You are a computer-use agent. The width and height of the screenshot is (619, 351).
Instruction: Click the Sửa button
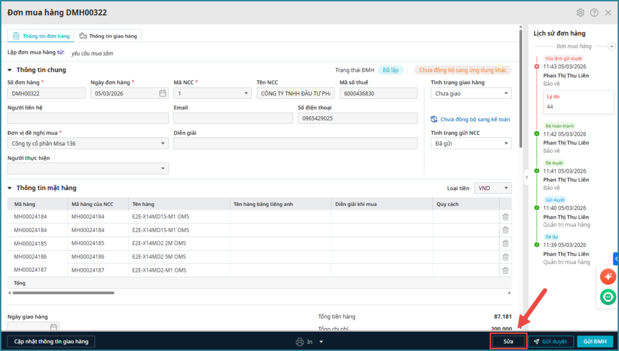coord(508,341)
